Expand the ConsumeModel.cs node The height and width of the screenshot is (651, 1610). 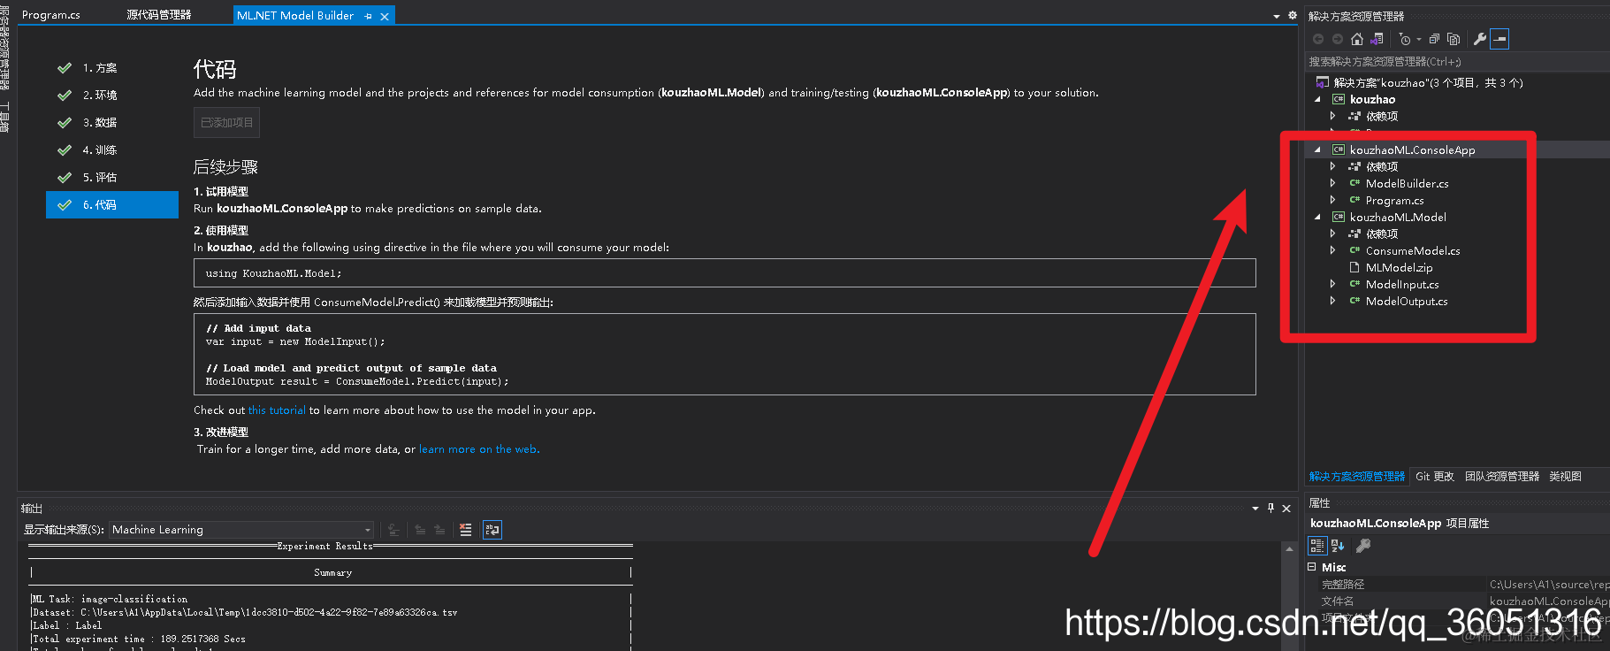pyautogui.click(x=1333, y=250)
